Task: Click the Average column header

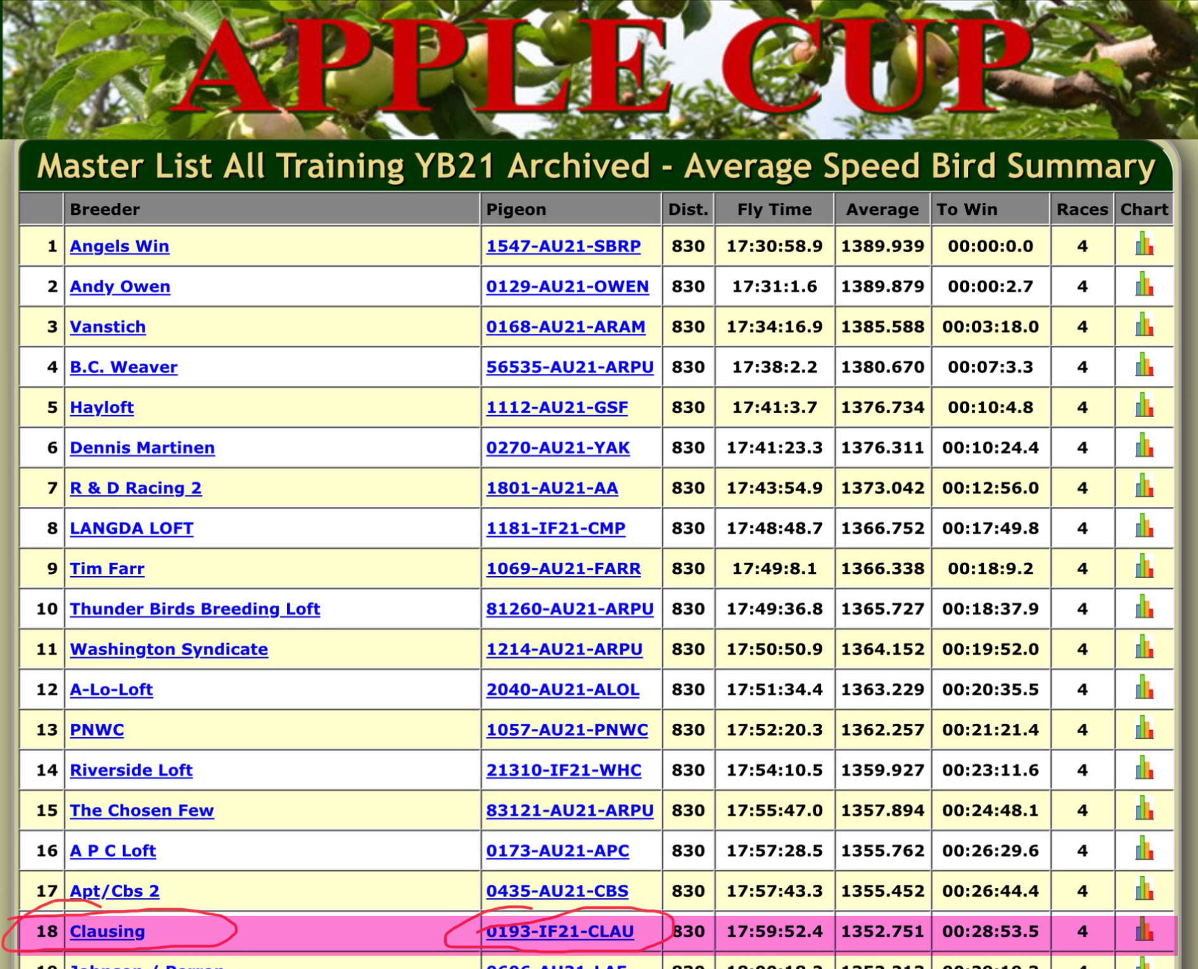Action: tap(882, 210)
